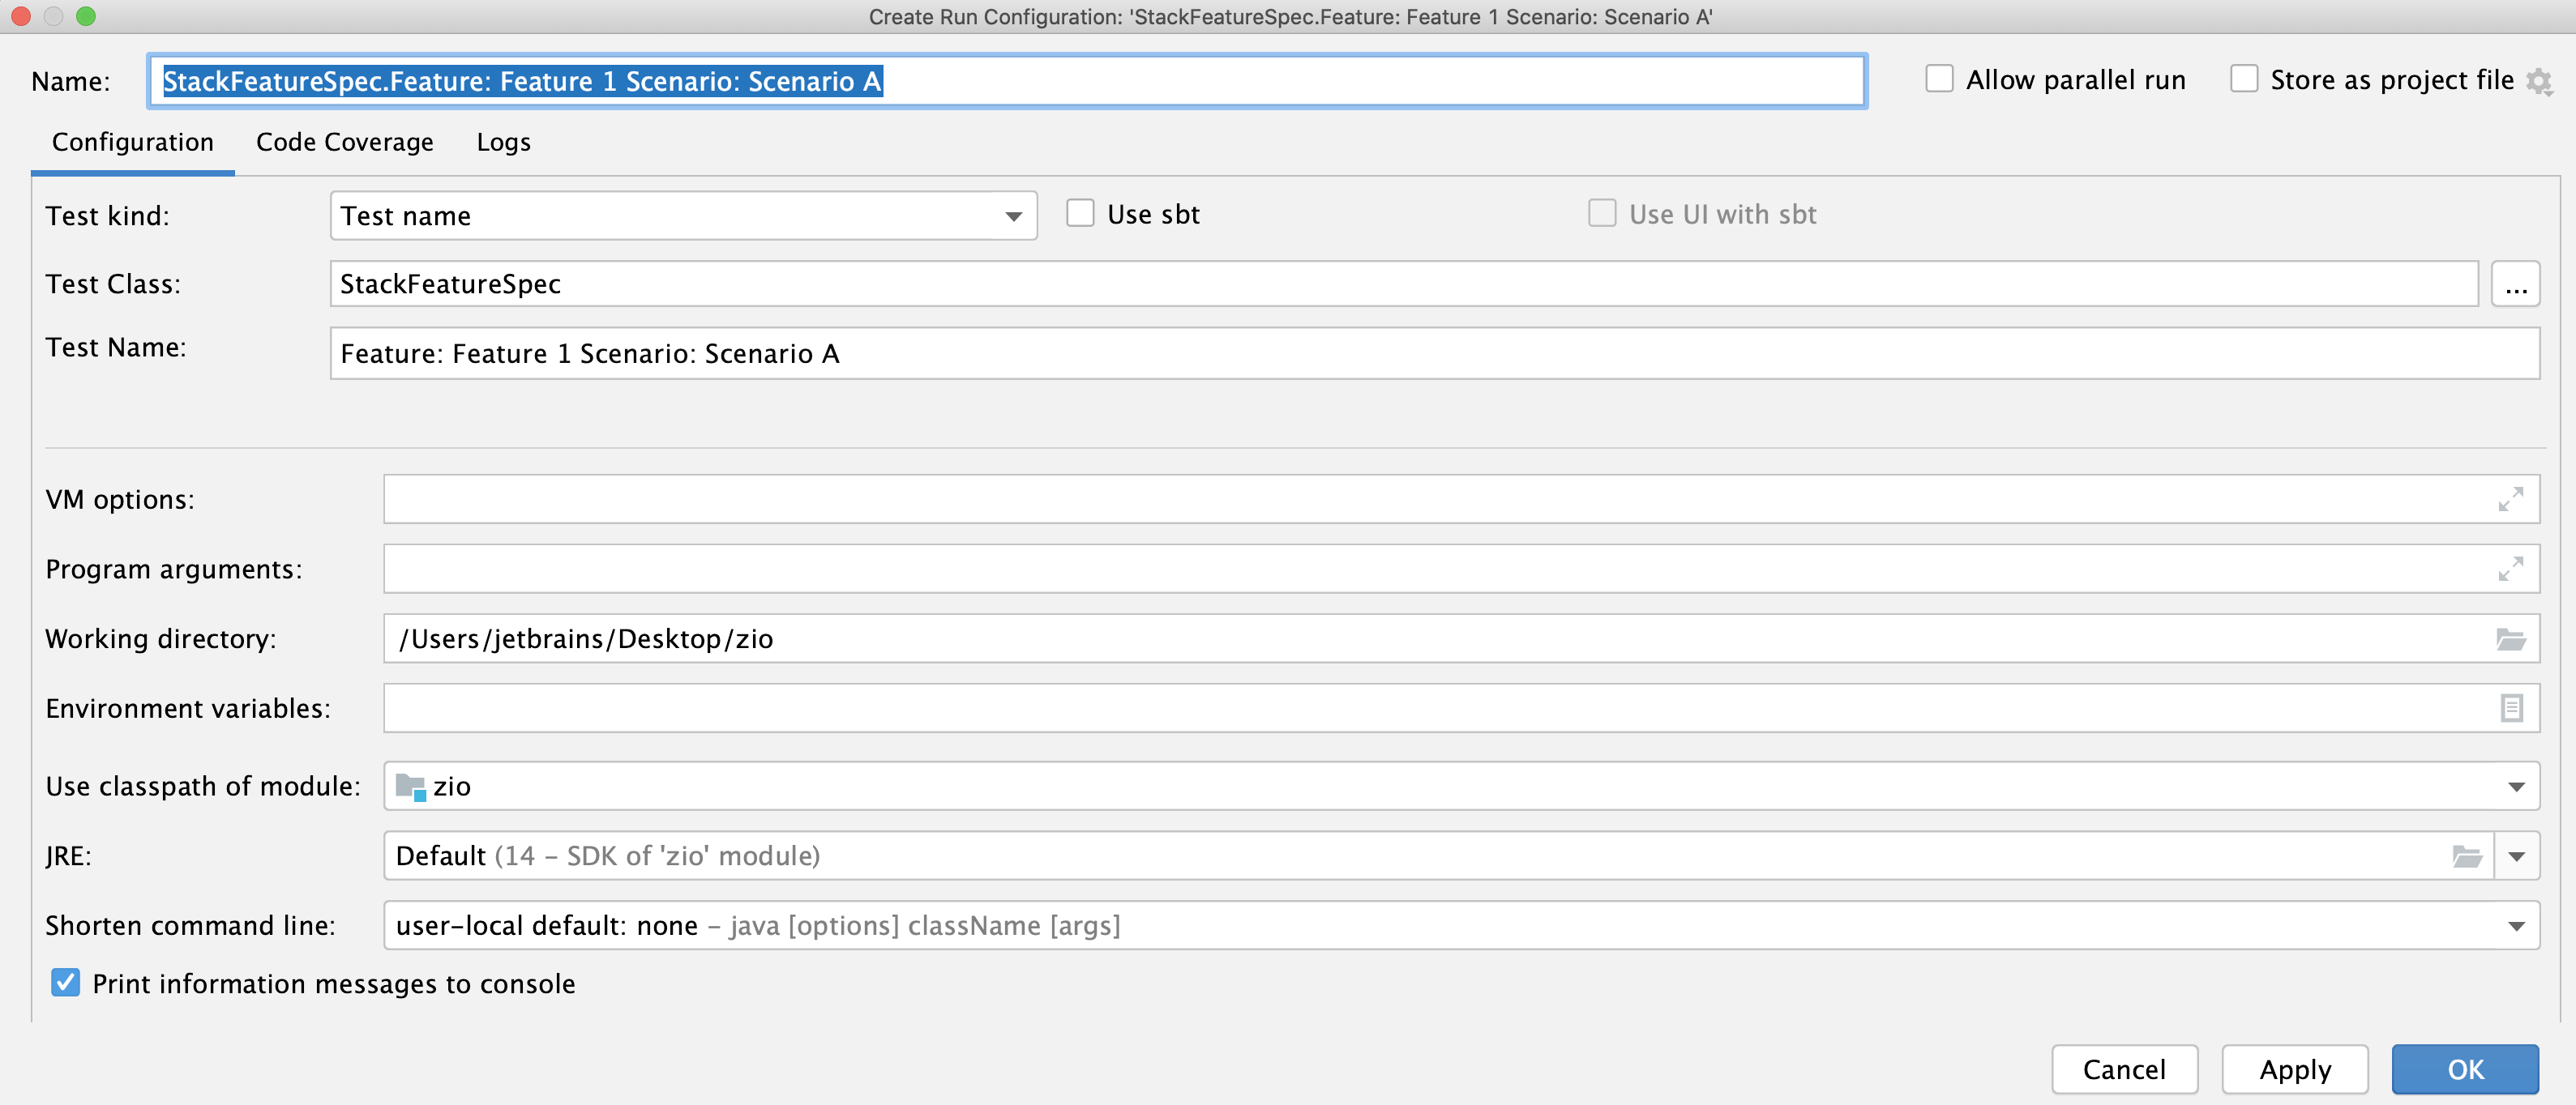The image size is (2576, 1105).
Task: Open the environment variables editor icon
Action: click(x=2512, y=707)
